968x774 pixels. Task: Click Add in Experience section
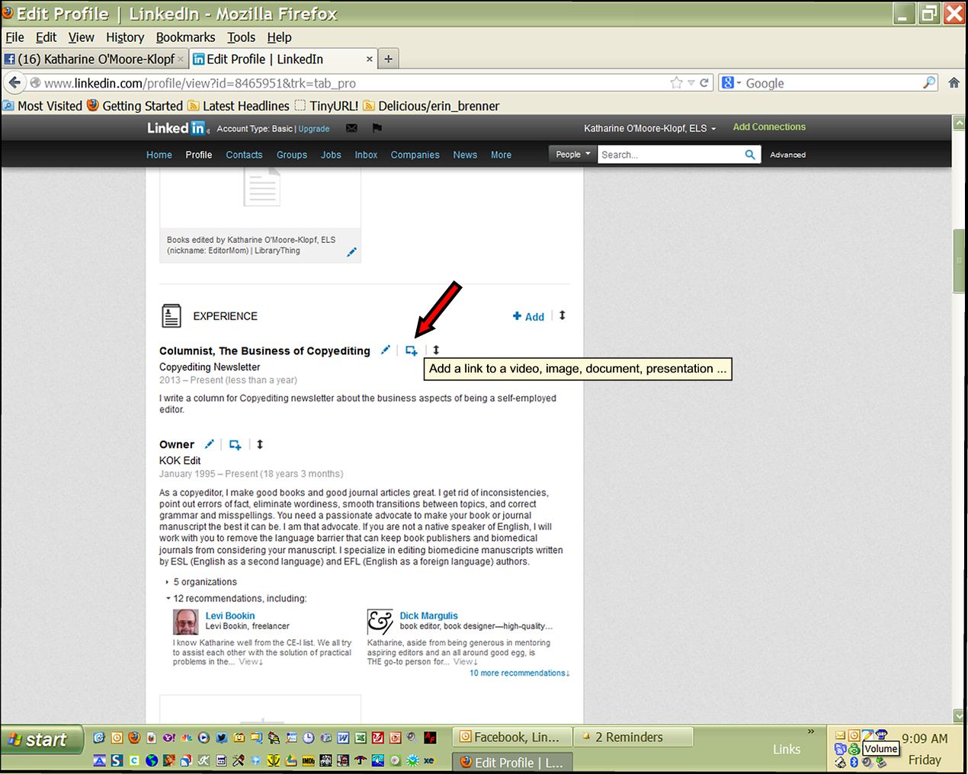pos(528,316)
